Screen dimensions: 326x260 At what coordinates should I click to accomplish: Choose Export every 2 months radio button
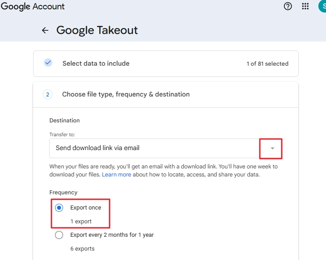tap(59, 235)
